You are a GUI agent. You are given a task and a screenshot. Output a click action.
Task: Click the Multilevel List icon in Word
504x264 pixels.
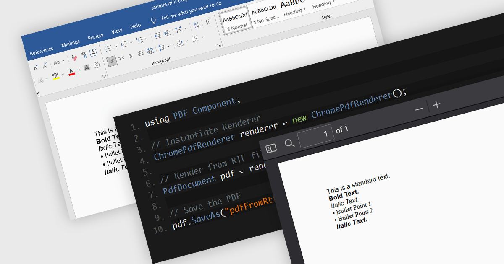(x=140, y=41)
